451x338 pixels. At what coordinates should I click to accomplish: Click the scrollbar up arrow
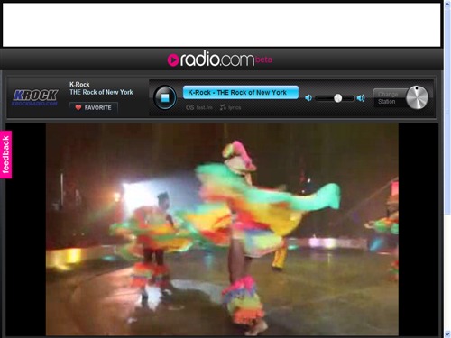pos(447,4)
